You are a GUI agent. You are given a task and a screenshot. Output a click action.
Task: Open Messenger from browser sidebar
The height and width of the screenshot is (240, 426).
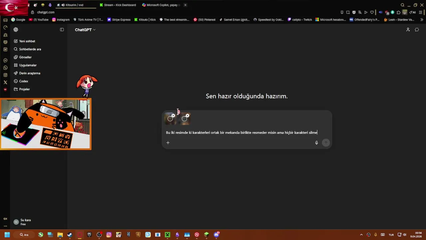click(x=5, y=60)
